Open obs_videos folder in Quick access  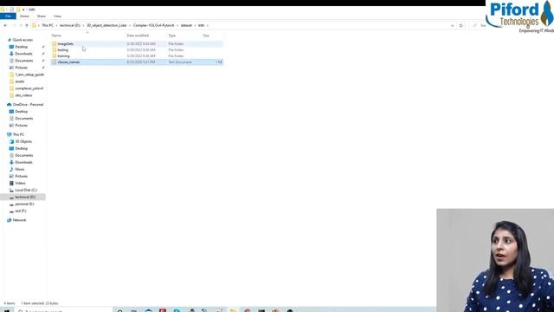pyautogui.click(x=23, y=95)
